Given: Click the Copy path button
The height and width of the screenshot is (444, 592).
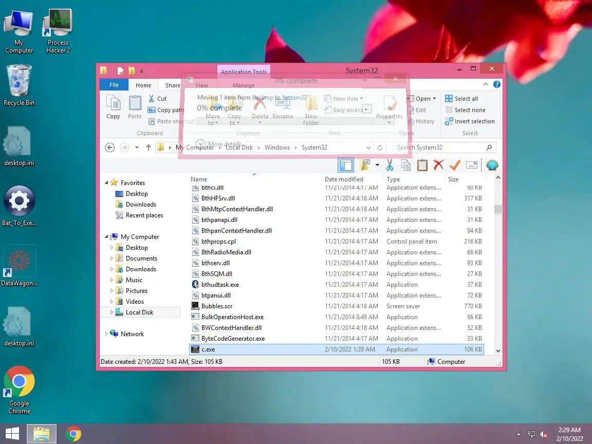Looking at the screenshot, I should click(x=166, y=110).
